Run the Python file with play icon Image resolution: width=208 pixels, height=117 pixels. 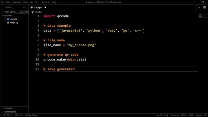[199, 7]
